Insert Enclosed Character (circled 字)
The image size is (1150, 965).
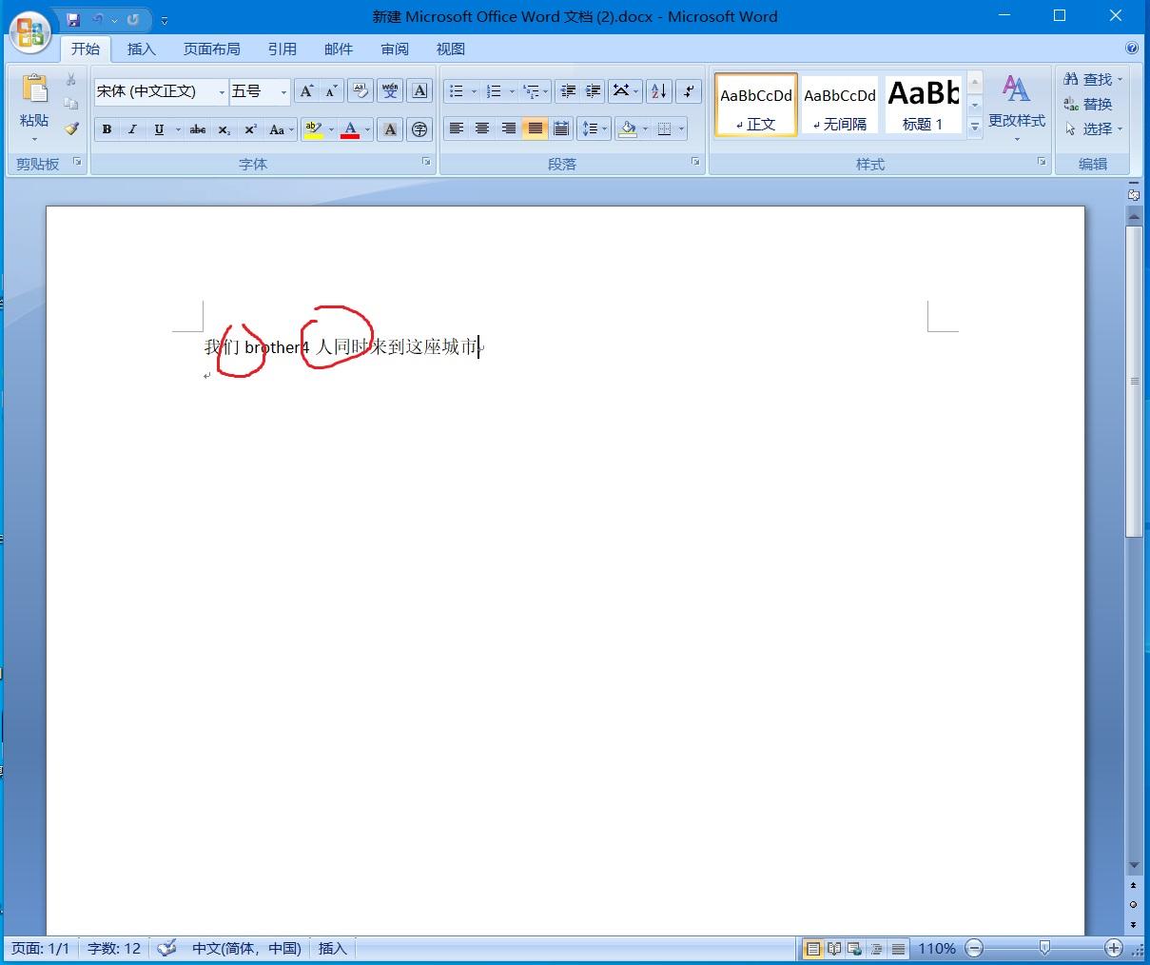pyautogui.click(x=419, y=129)
